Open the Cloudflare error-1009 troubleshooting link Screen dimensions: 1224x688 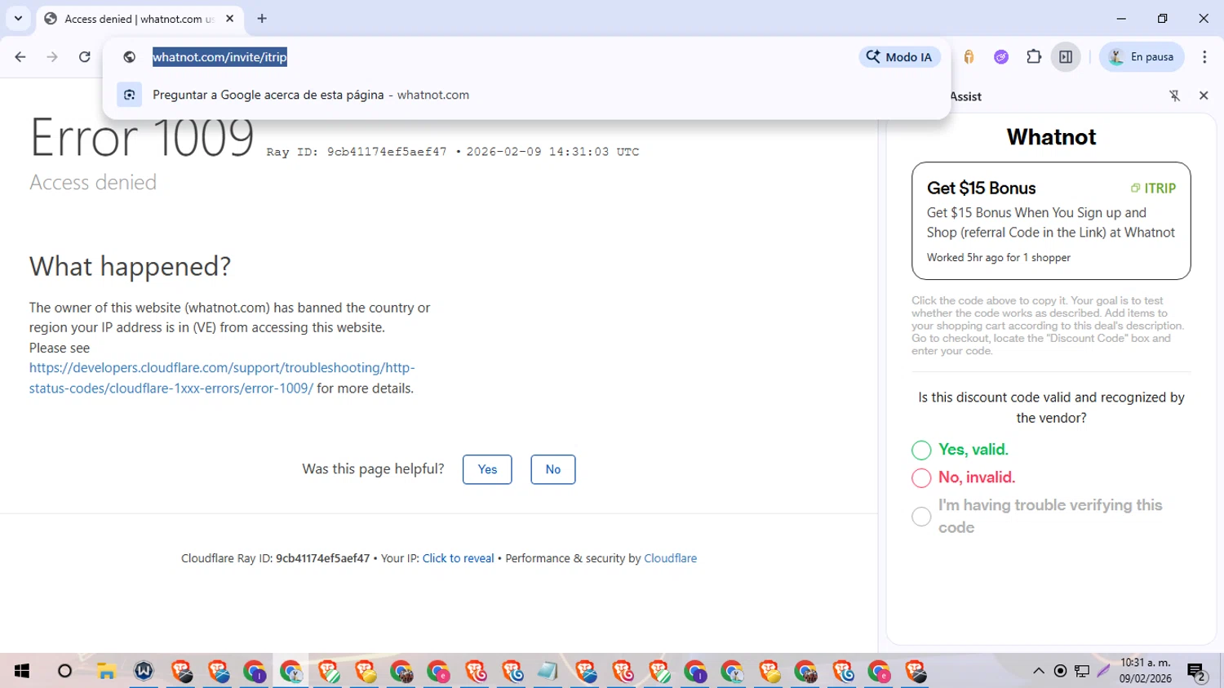pos(222,378)
